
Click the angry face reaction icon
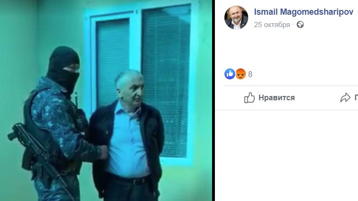pyautogui.click(x=241, y=74)
